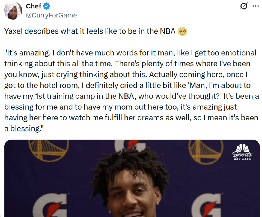Click the 'Yaxel describes what it feels like' line
Image resolution: width=262 pixels, height=217 pixels.
(x=90, y=31)
